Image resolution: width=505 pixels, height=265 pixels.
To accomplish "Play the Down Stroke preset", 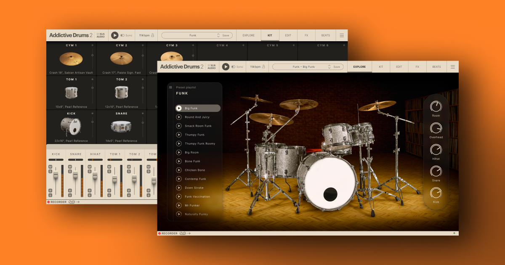I will [x=179, y=188].
